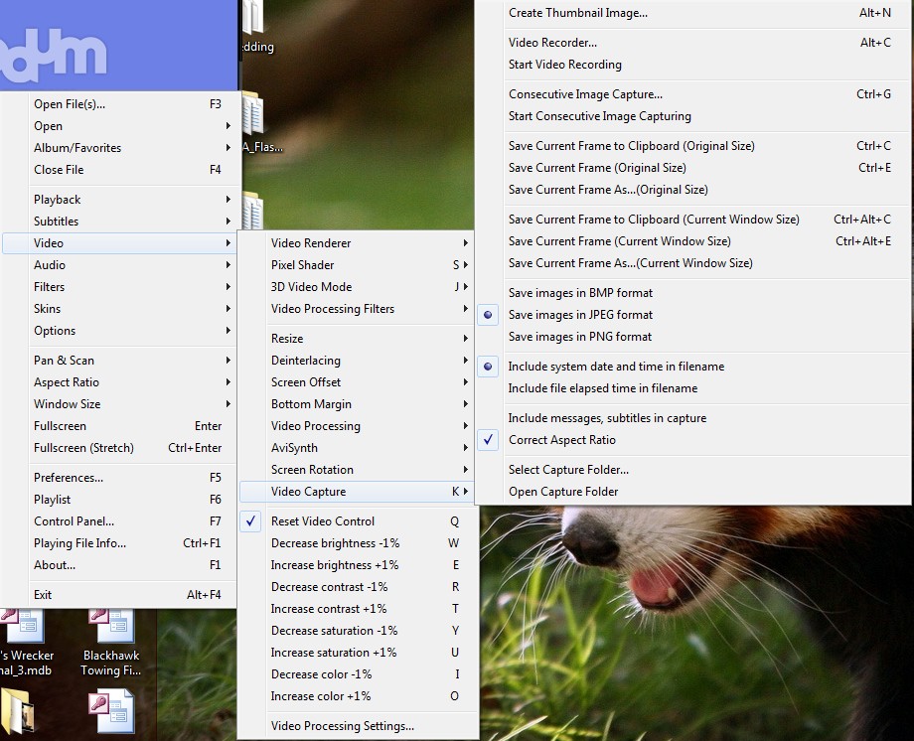Choose Close File menu entry

(x=119, y=170)
